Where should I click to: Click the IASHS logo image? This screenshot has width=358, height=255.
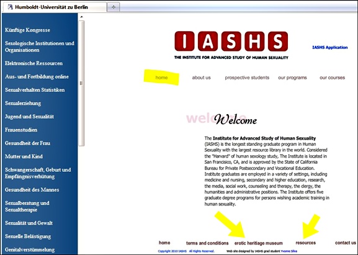pyautogui.click(x=231, y=45)
